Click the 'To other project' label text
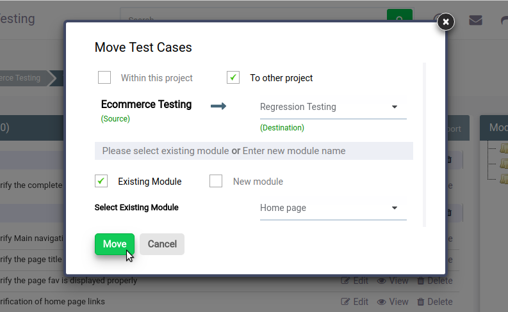The image size is (508, 312). (x=281, y=78)
